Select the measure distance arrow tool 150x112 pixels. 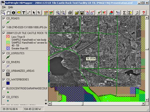[x=29, y=13]
